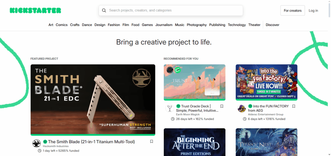Bookmark Into the FUN FACTORY project
The image size is (331, 156).
pos(294,106)
